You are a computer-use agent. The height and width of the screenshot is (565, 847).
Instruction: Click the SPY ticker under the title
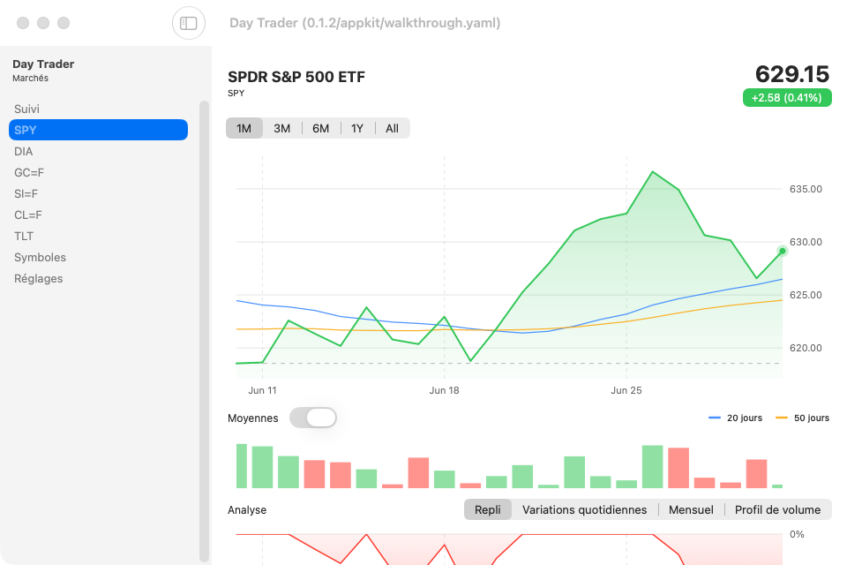coord(236,93)
